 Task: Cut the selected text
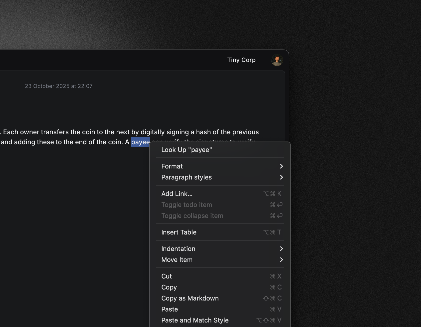(167, 276)
